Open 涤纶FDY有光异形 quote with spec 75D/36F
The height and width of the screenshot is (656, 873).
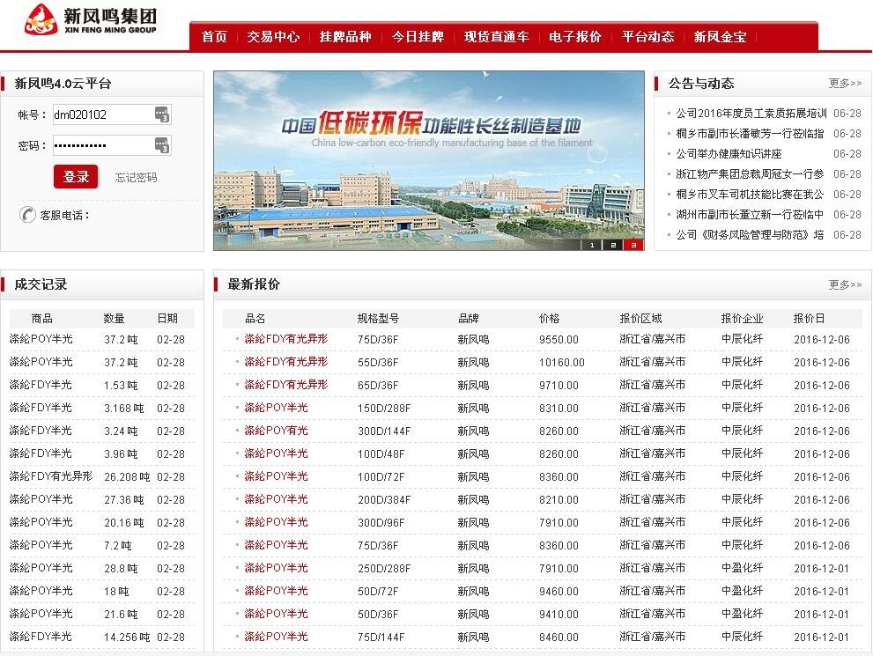tap(286, 339)
